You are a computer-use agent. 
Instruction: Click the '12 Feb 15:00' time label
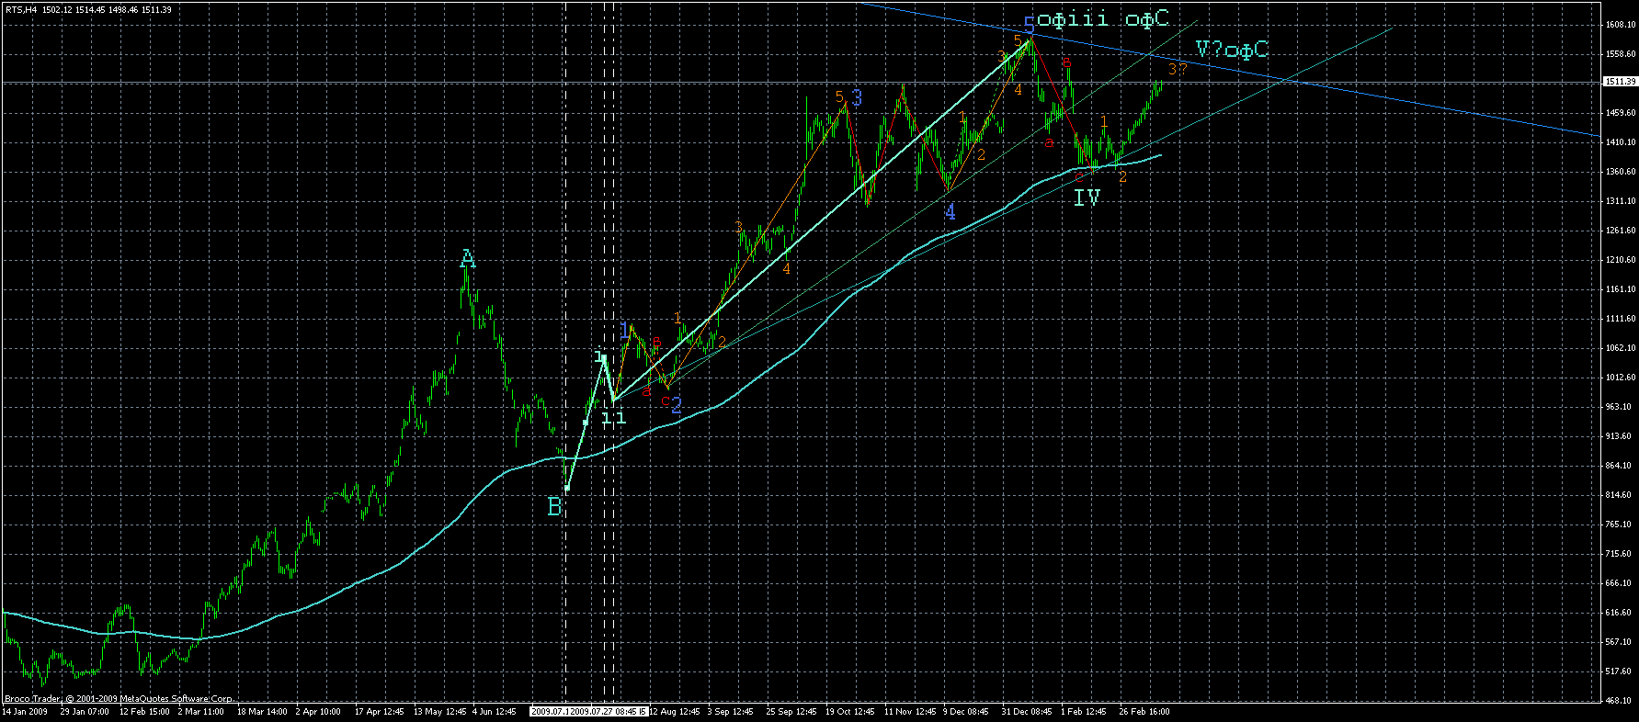pos(144,711)
